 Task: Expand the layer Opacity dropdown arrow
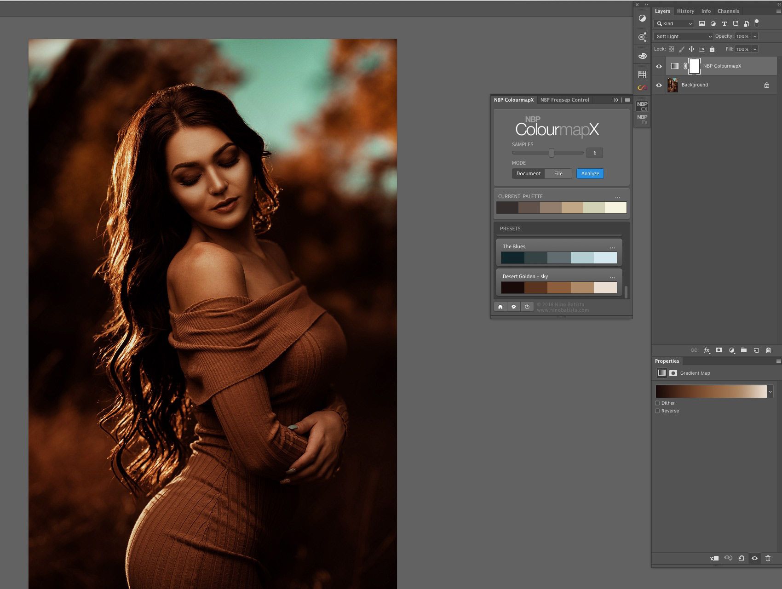tap(755, 36)
